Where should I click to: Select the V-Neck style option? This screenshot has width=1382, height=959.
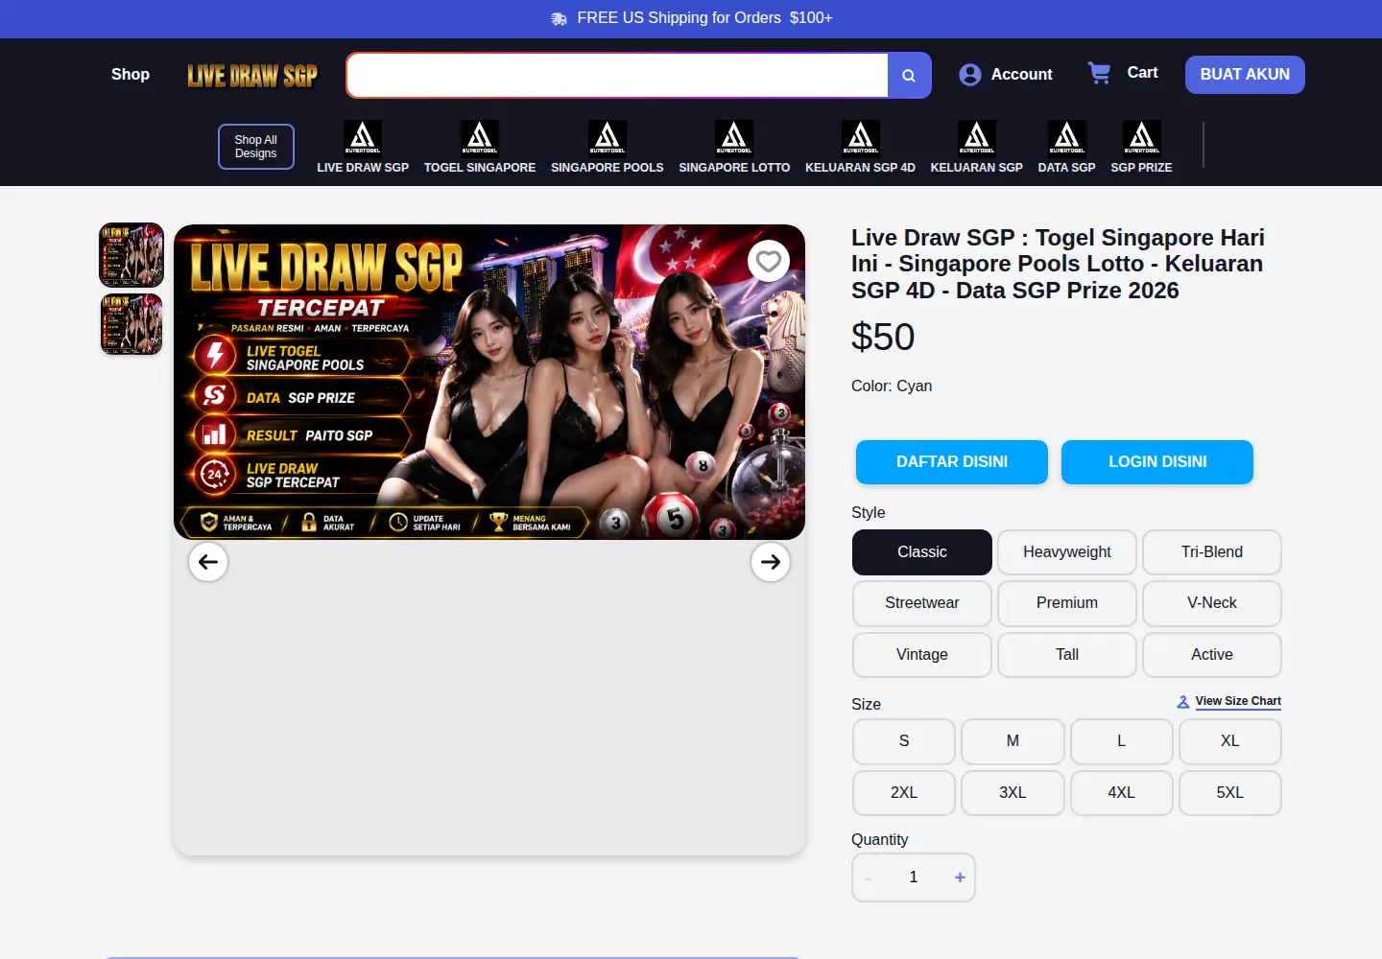click(1212, 603)
